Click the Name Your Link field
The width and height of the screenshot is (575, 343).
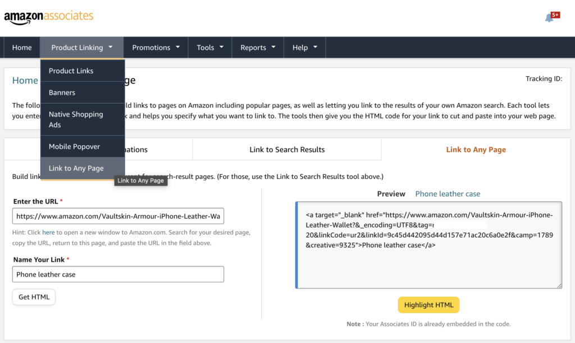(x=118, y=274)
